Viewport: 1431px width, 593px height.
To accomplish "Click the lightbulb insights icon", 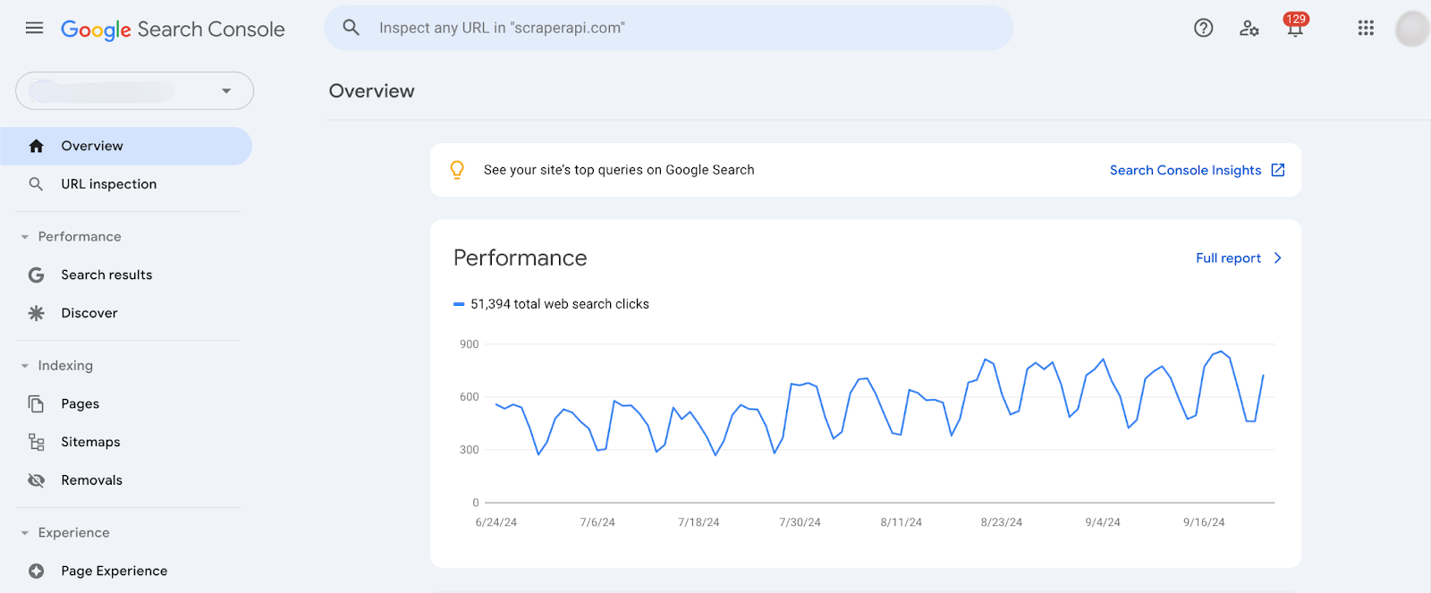I will click(x=457, y=170).
